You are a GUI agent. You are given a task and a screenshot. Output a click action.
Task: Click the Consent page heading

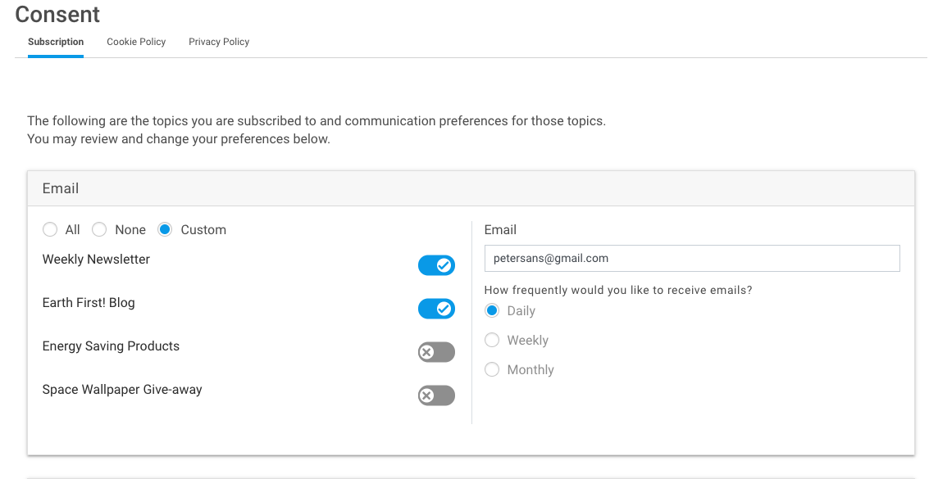pos(57,14)
